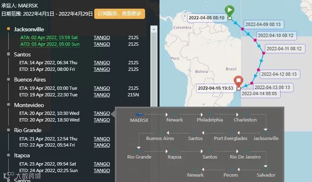Screen dimensions: 312x182
Task: Open TANGO link on Itapoa ETD row
Action: pyautogui.click(x=102, y=170)
